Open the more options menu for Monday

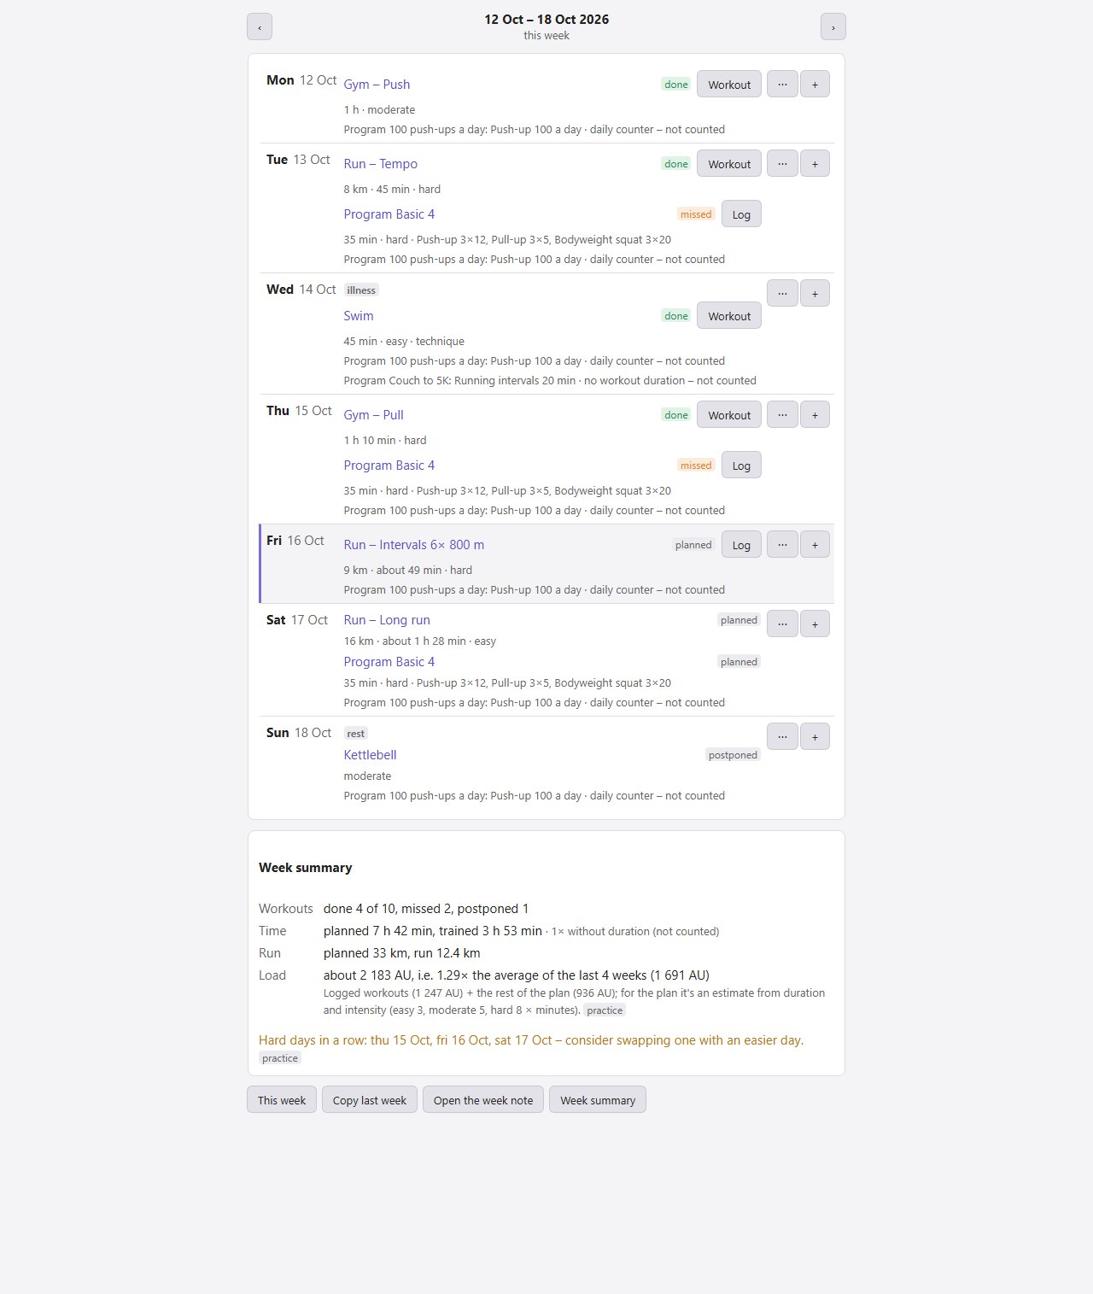[782, 84]
